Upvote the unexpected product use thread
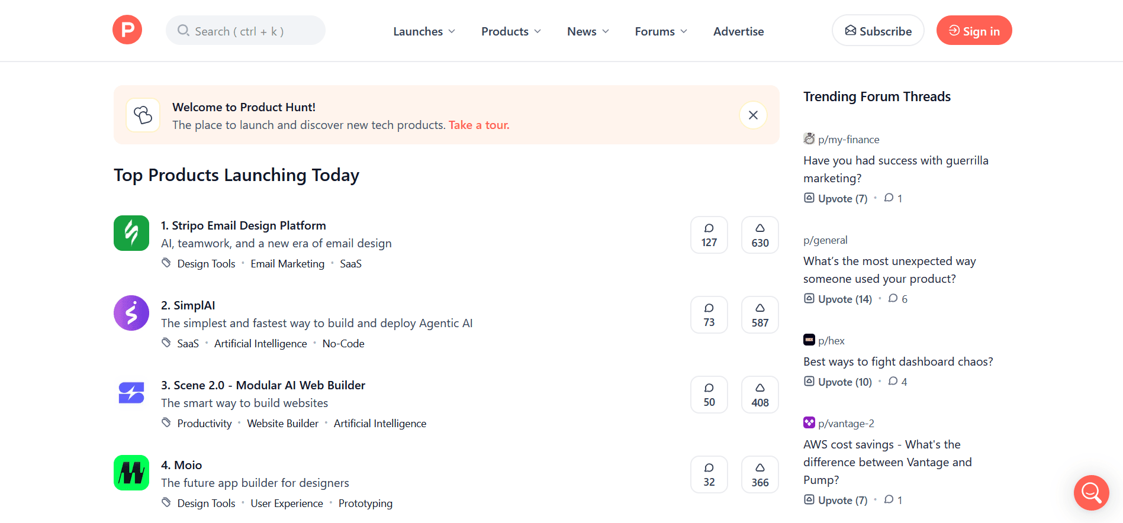This screenshot has width=1123, height=523. 838,299
